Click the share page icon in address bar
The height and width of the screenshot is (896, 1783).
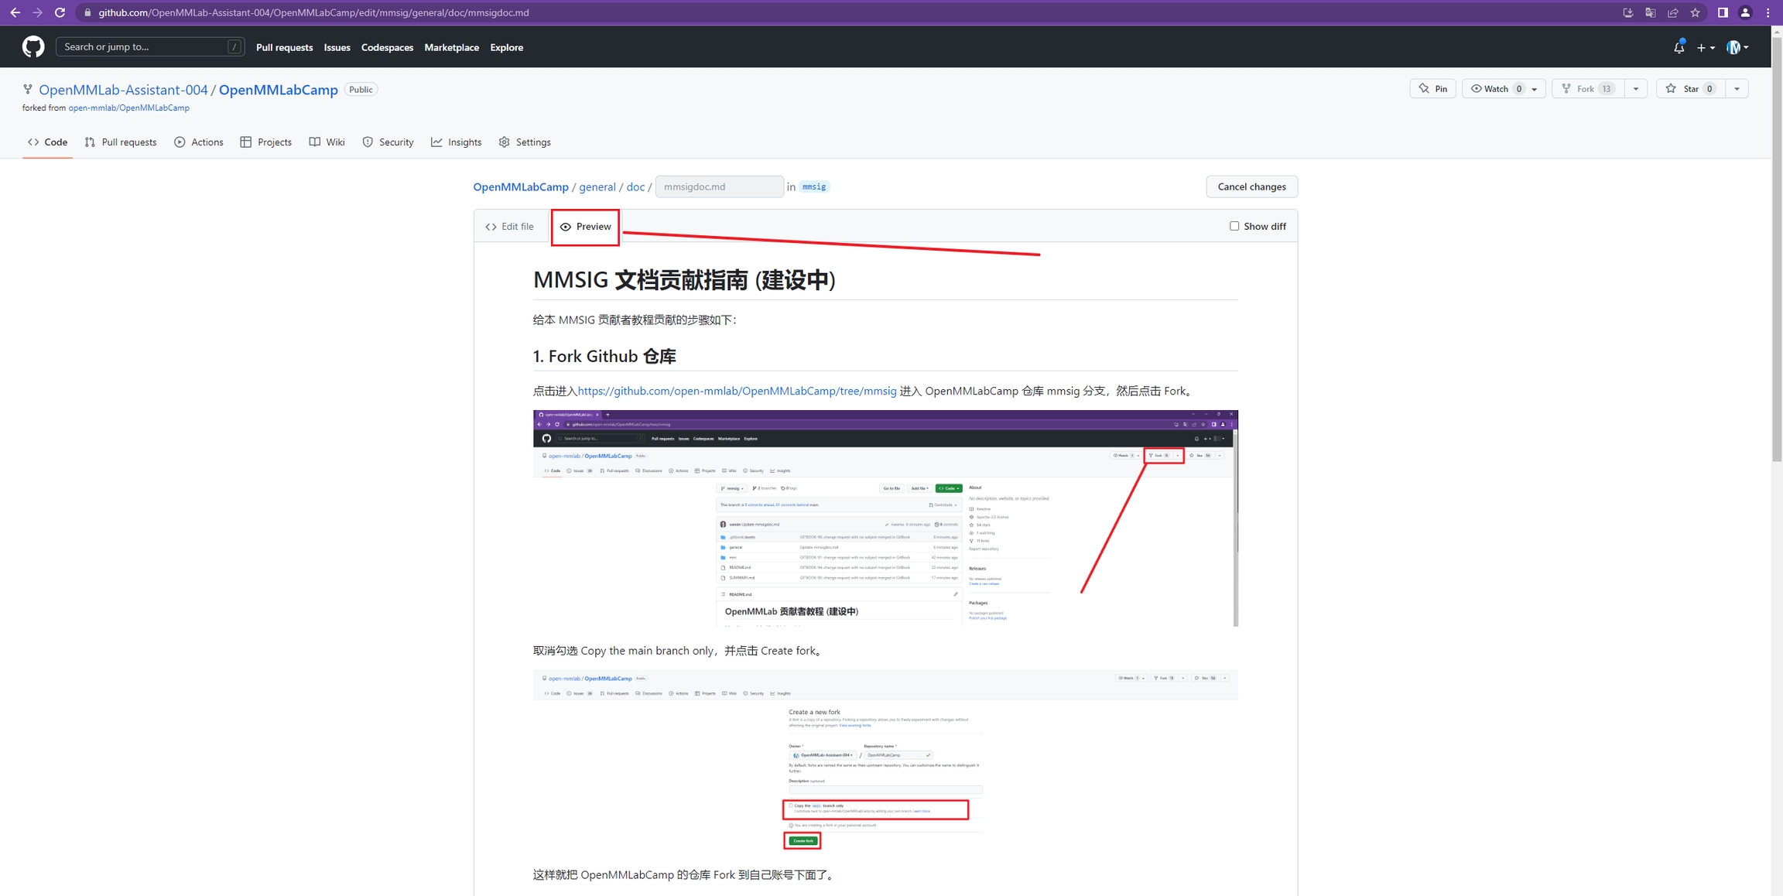coord(1672,12)
